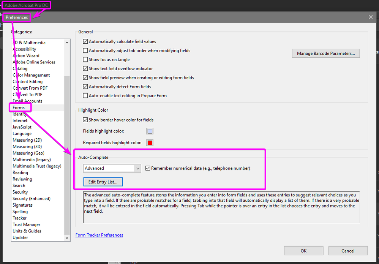The image size is (379, 264).
Task: Select Updater category
Action: pos(20,238)
